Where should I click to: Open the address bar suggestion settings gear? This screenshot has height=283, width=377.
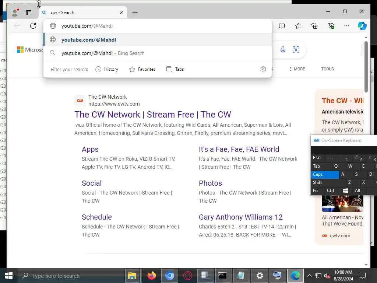(263, 69)
